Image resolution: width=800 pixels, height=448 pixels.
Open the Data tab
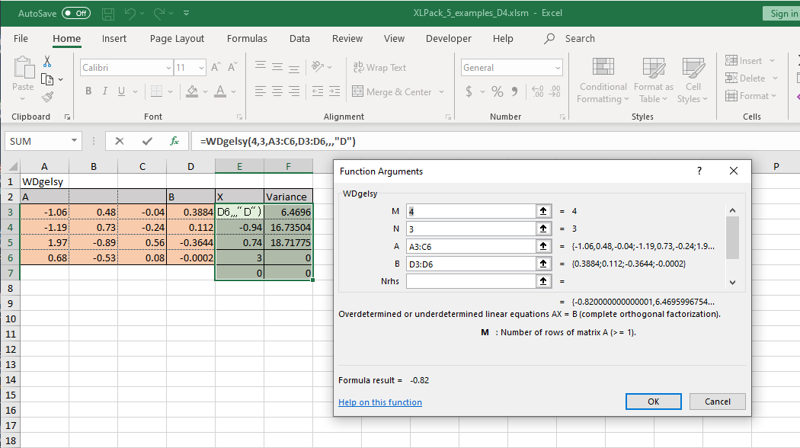[299, 38]
